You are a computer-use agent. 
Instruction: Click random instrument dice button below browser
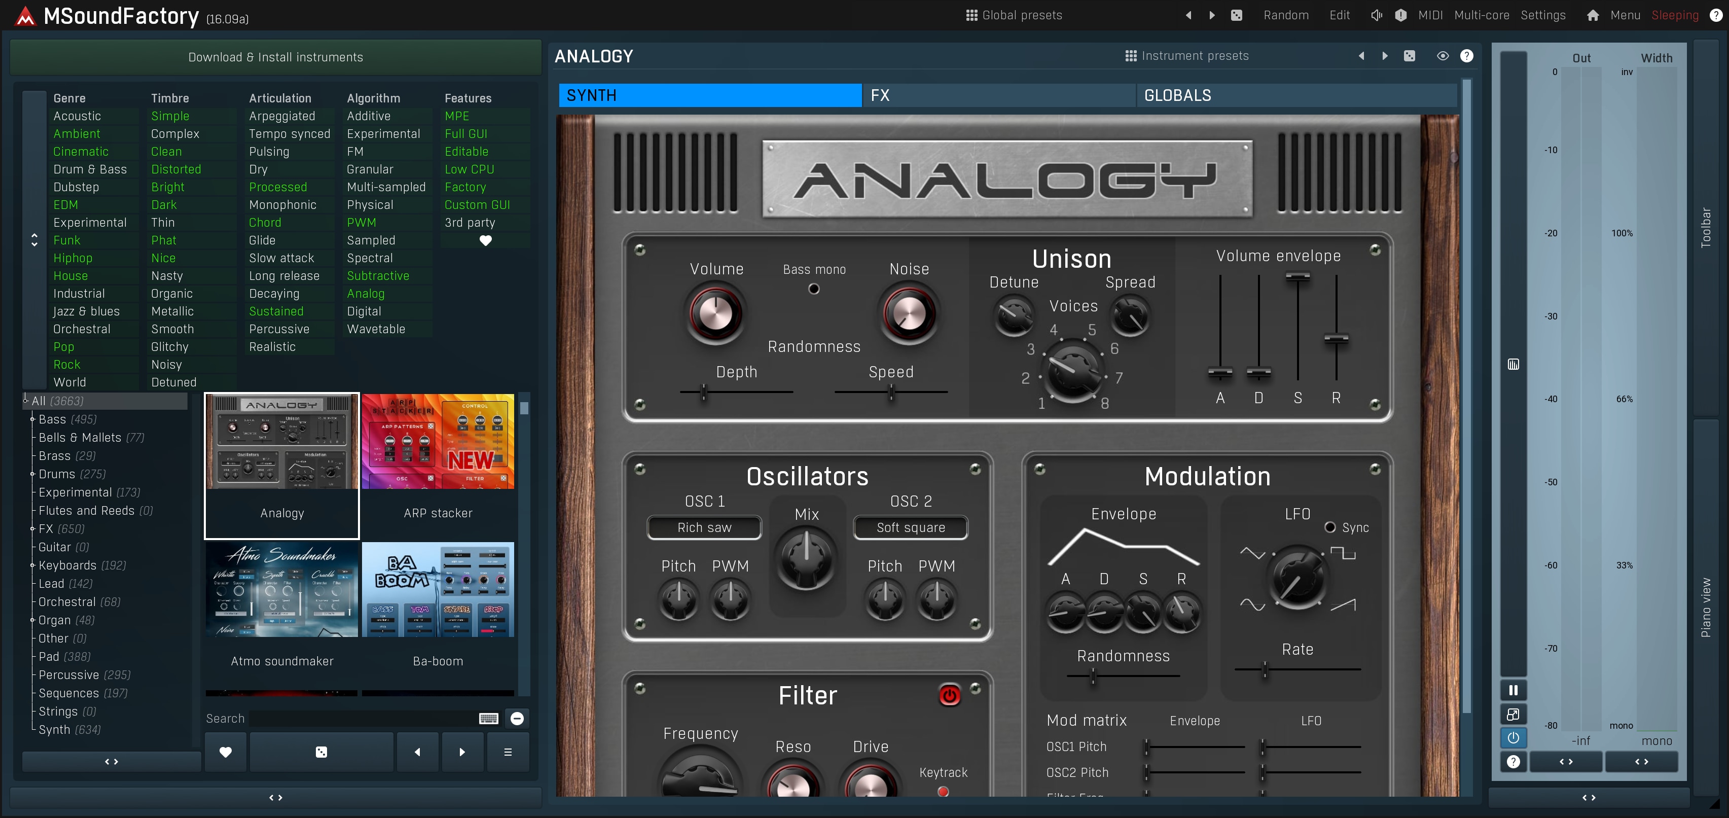click(321, 752)
